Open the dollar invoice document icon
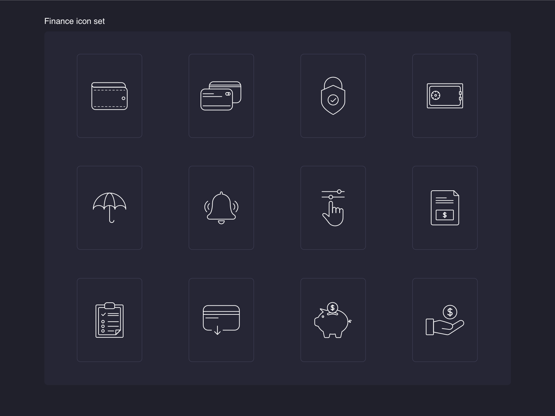 point(445,208)
